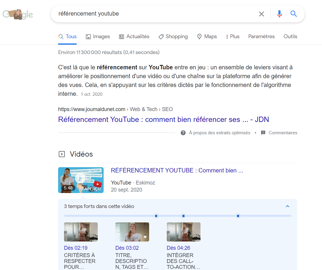This screenshot has height=270, width=322.
Task: Click the 'Vidéos' section heading
Action: [x=81, y=154]
